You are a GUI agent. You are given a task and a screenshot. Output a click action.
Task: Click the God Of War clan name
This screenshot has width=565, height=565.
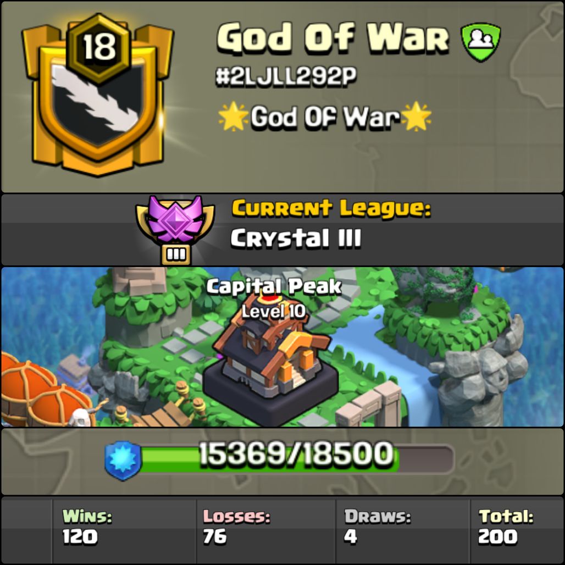[333, 38]
